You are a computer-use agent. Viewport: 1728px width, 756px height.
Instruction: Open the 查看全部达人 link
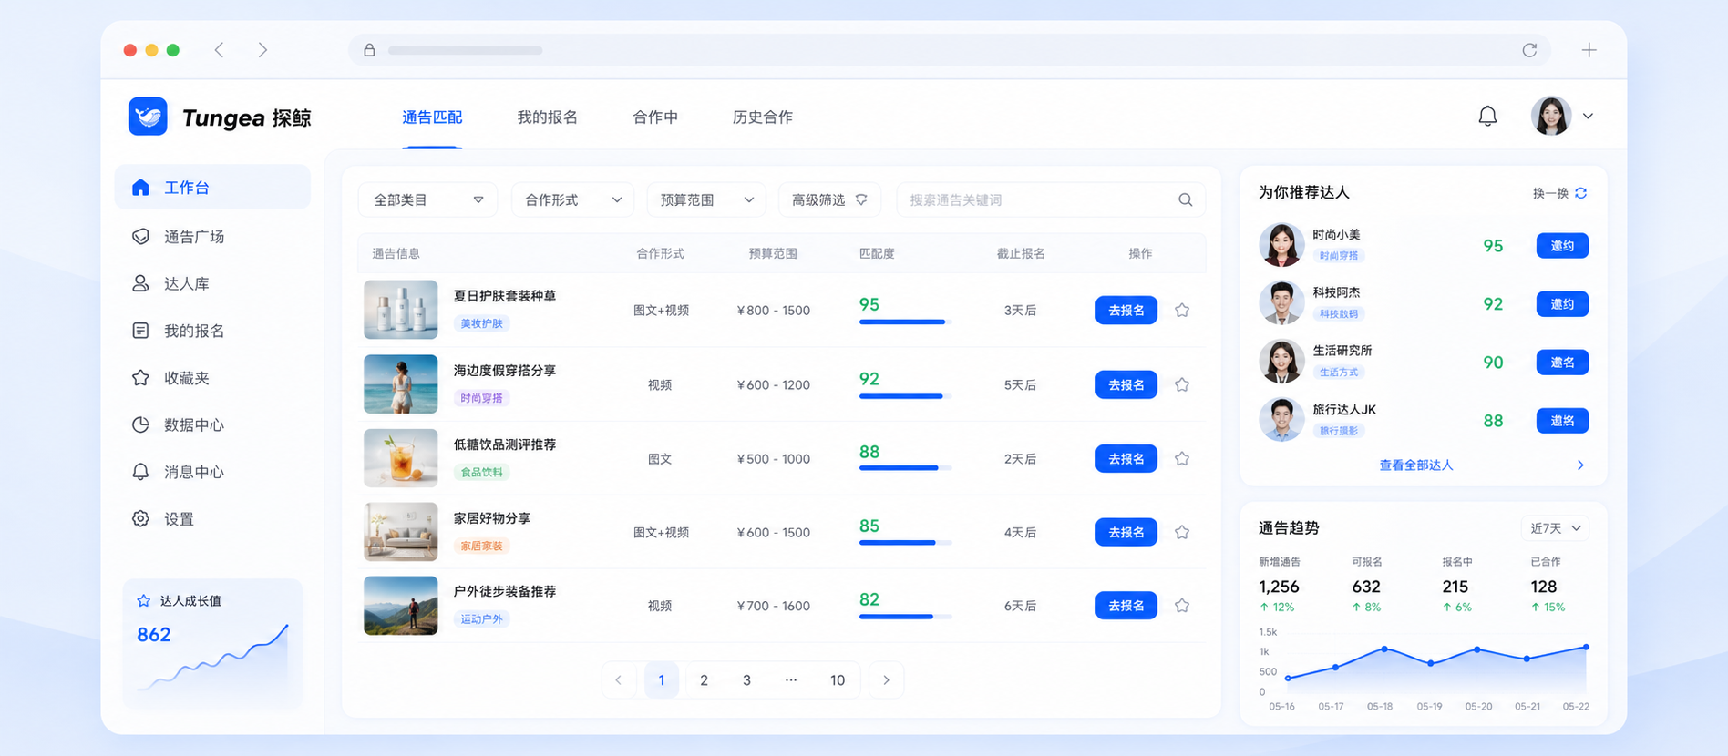1415,465
